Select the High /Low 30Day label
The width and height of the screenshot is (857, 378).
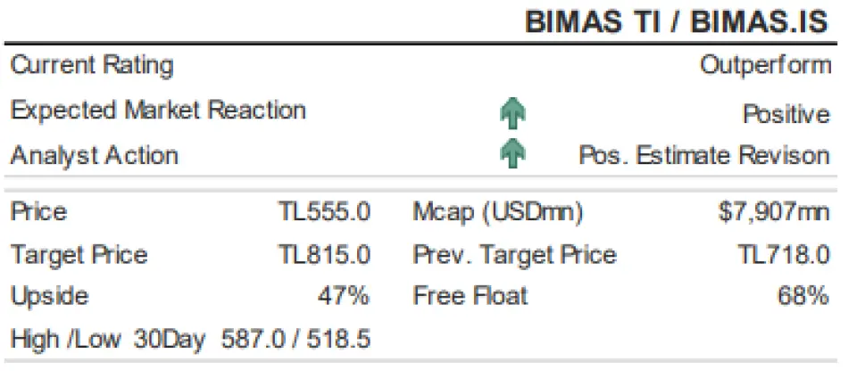[x=108, y=339]
